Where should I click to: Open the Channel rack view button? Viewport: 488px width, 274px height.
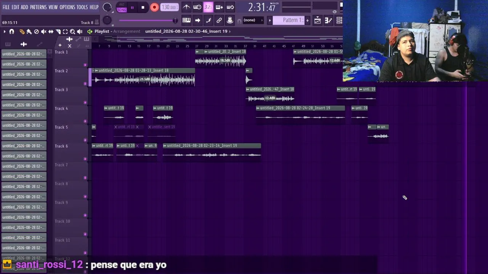point(339,21)
